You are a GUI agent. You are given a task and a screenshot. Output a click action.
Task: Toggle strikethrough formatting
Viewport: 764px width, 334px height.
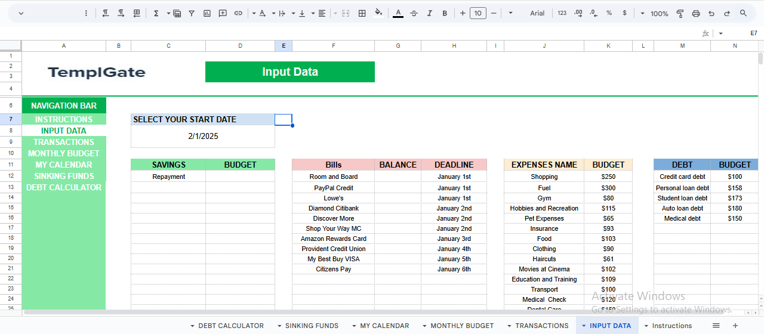(x=414, y=13)
